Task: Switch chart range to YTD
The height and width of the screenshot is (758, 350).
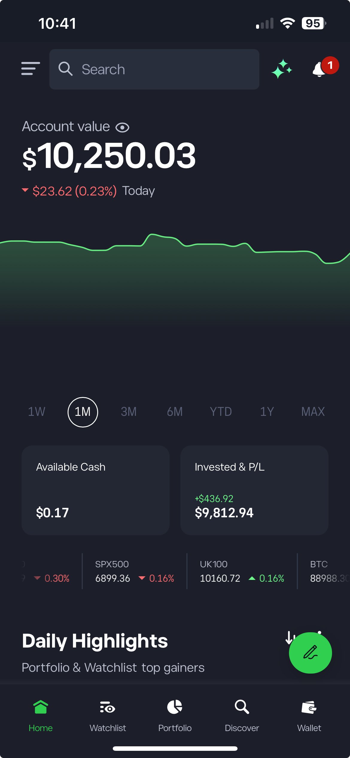Action: point(220,412)
